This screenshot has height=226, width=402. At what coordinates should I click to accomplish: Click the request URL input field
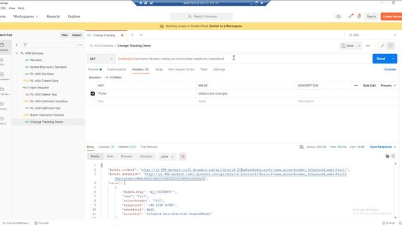[x=243, y=58]
